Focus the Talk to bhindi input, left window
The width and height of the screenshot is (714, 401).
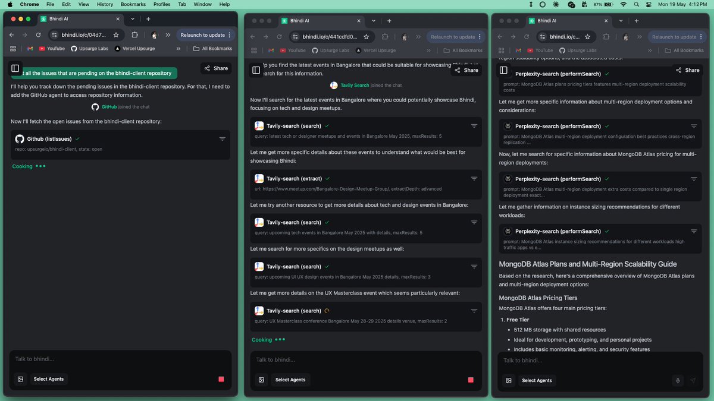[120, 359]
